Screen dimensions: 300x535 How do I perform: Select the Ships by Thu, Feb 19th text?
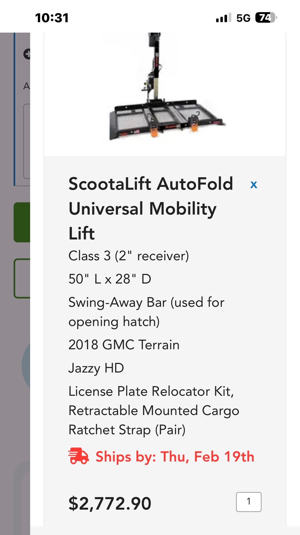pyautogui.click(x=175, y=456)
